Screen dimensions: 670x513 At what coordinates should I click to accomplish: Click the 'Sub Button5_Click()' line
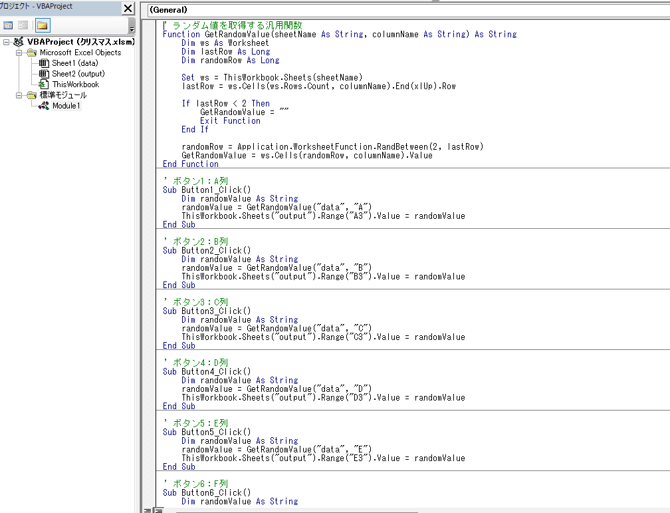pos(207,432)
